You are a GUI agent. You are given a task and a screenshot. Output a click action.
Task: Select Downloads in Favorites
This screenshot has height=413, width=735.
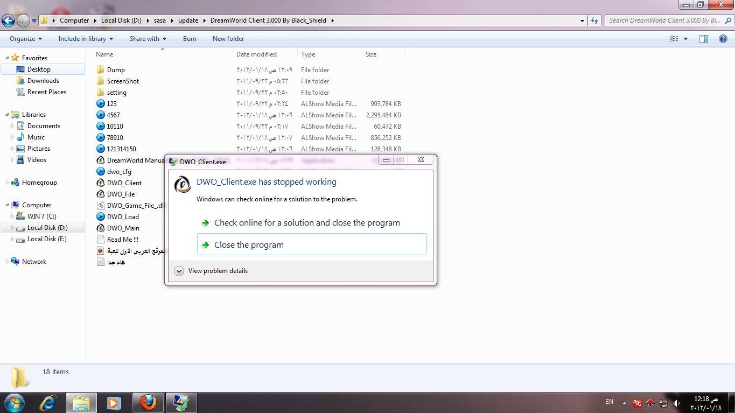click(x=43, y=81)
